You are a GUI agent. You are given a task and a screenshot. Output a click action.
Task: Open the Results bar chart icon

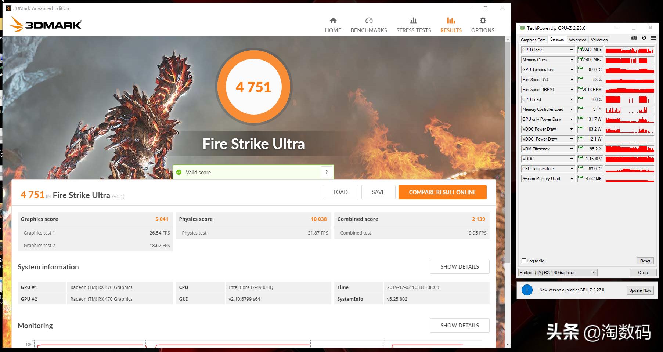click(x=451, y=21)
